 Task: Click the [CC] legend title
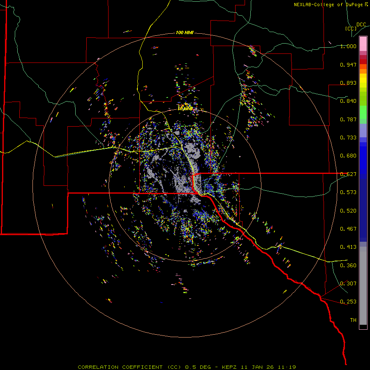coord(351,28)
